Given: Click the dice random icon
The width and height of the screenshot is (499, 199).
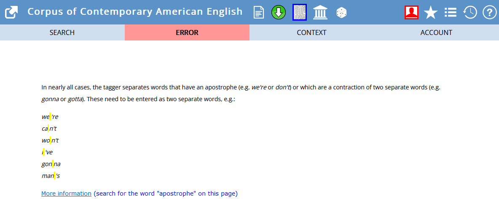Looking at the screenshot, I should coord(341,13).
